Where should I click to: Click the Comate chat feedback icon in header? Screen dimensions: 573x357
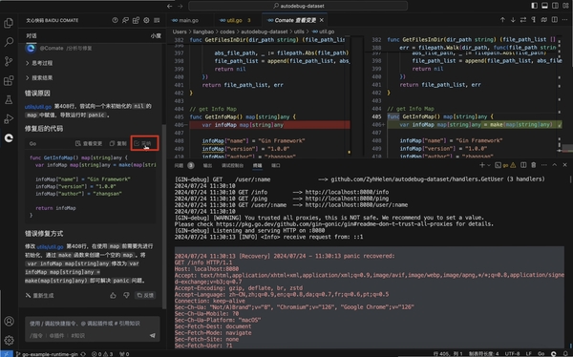(125, 20)
